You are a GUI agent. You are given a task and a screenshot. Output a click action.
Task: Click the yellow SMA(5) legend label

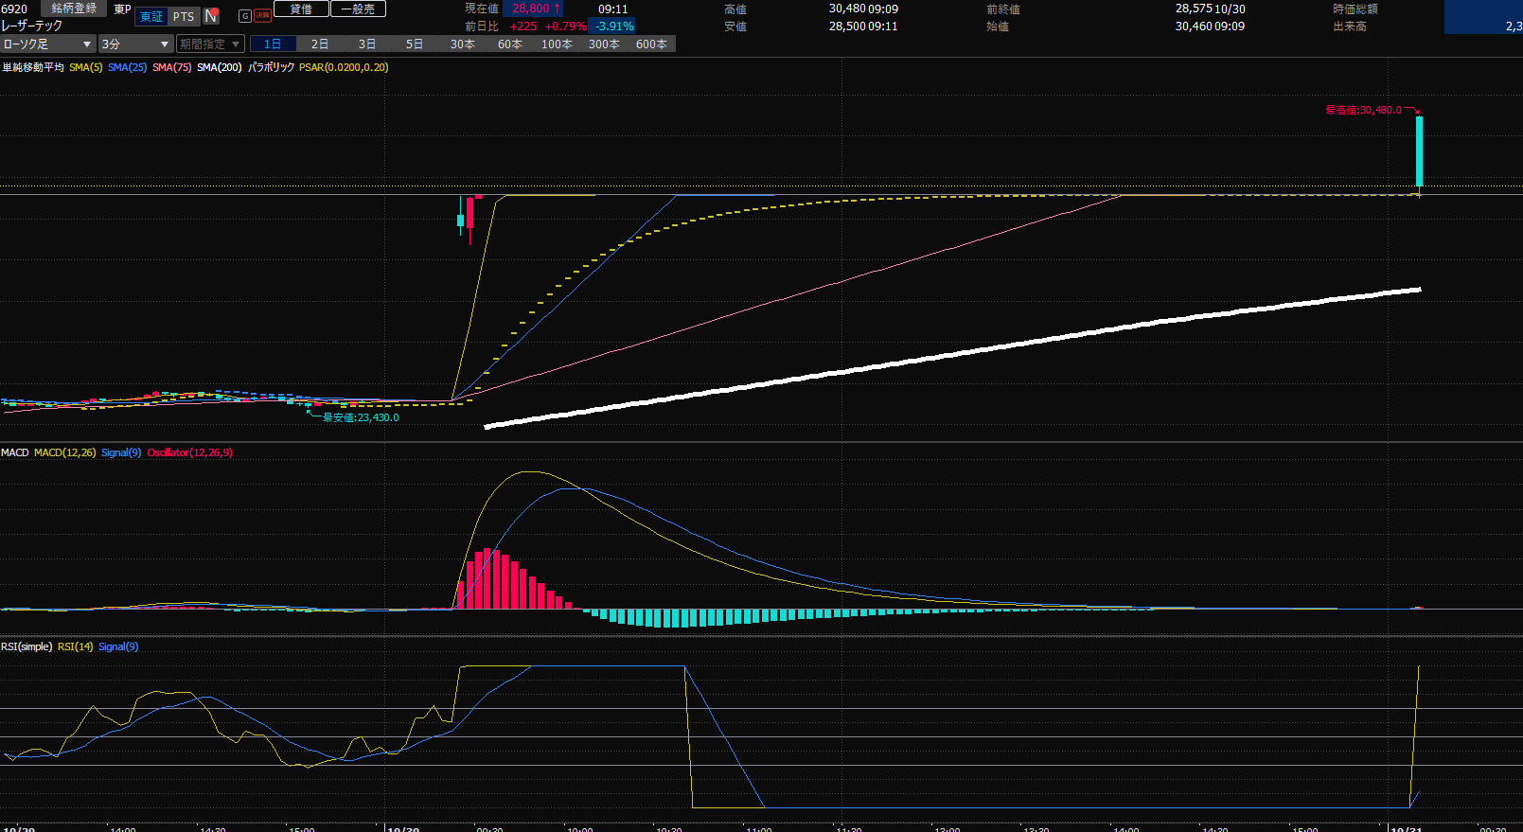pos(85,67)
